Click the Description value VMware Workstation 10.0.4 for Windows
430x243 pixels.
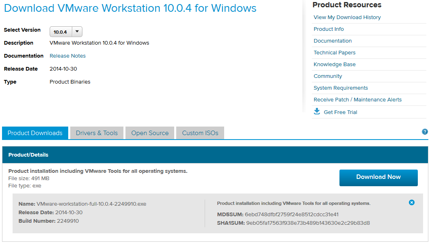tap(99, 43)
